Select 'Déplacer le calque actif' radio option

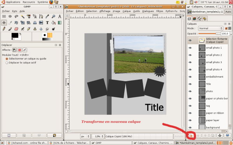tap(7, 63)
